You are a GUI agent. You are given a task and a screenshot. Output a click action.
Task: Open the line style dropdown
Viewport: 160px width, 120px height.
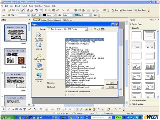click(x=28, y=15)
